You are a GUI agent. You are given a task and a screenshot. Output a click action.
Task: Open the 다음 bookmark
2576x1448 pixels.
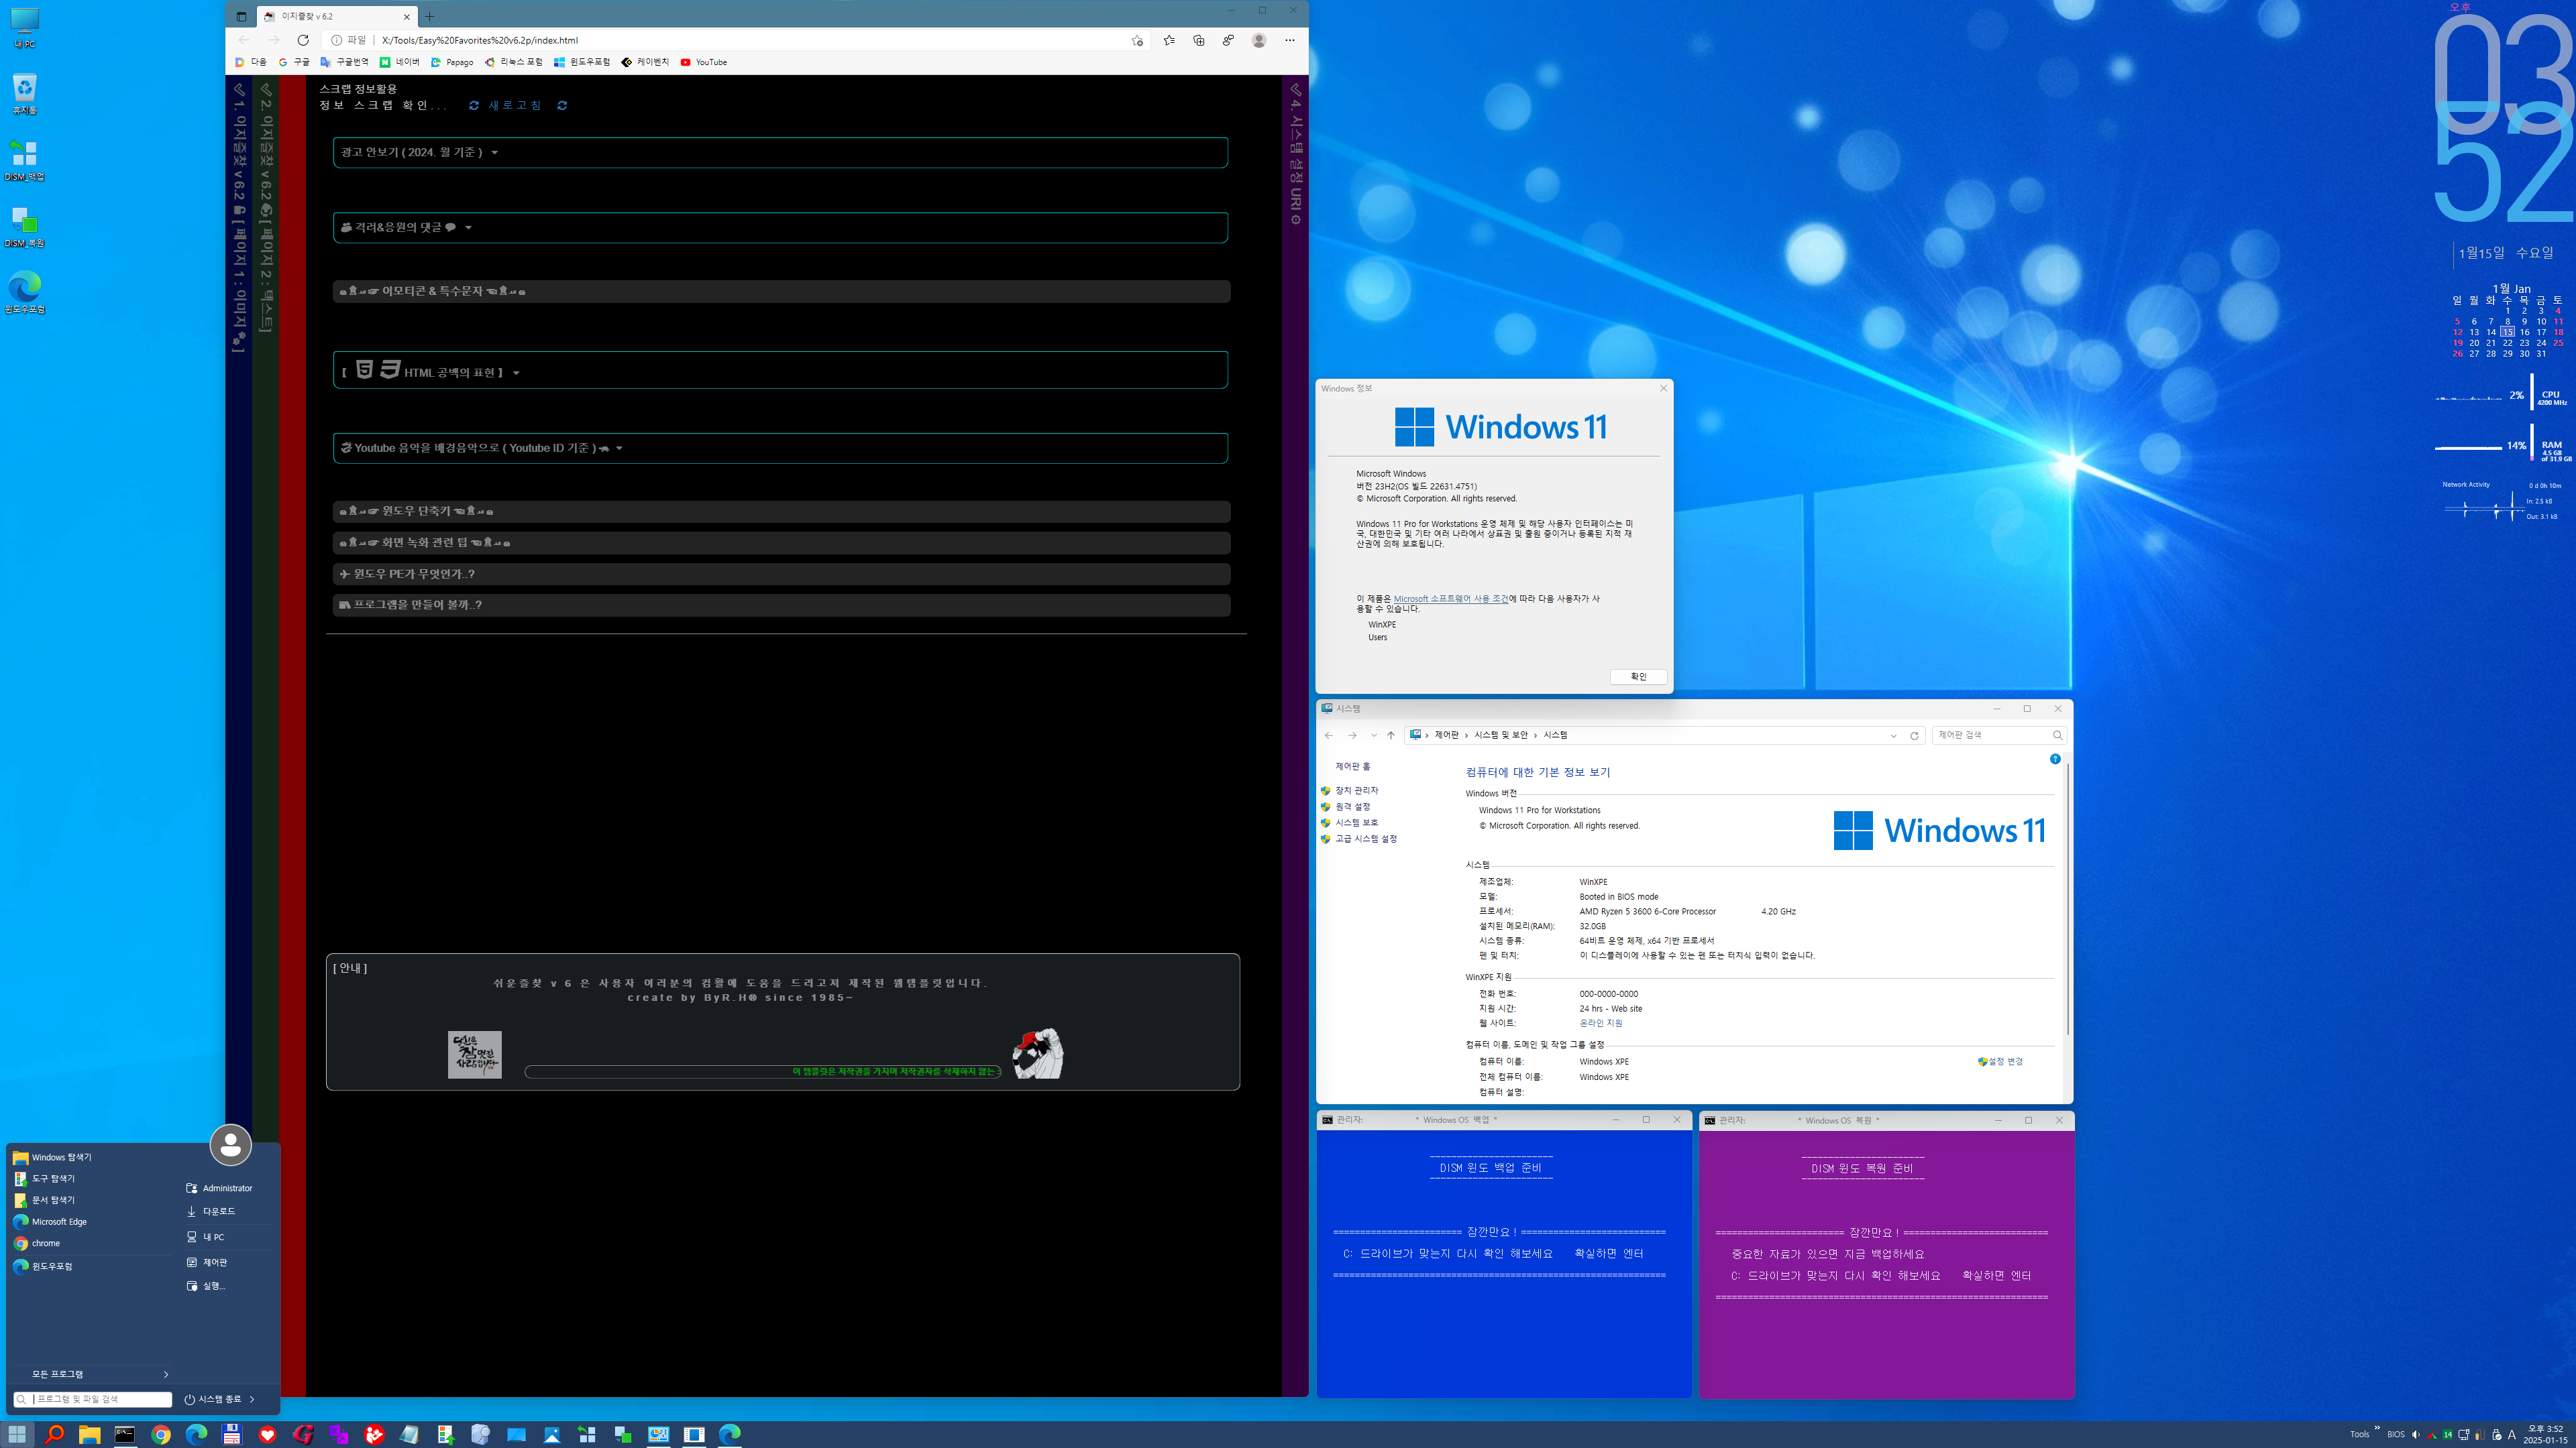pos(251,62)
